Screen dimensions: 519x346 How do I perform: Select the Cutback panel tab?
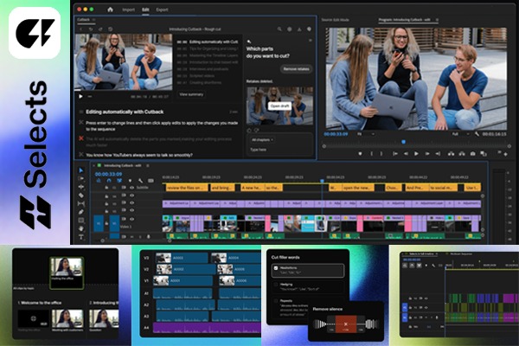(x=83, y=20)
